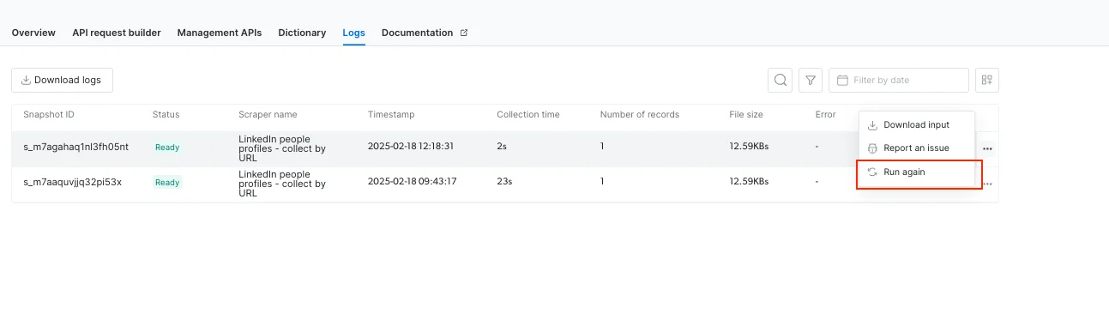Screen dimensions: 1109x326
Task: Click the File size column header
Action: (x=747, y=115)
